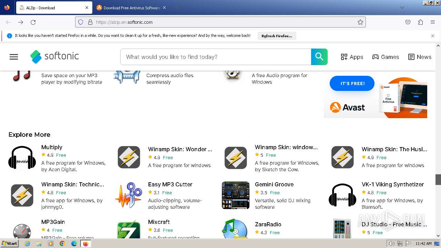Click scrollbar up arrow
441x248 pixels.
438,45
